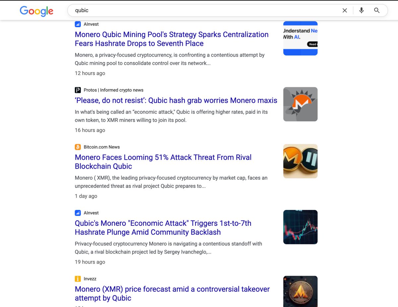Open the Qubic's Monero "Economic Attack" article
The image size is (398, 307).
pos(163,228)
